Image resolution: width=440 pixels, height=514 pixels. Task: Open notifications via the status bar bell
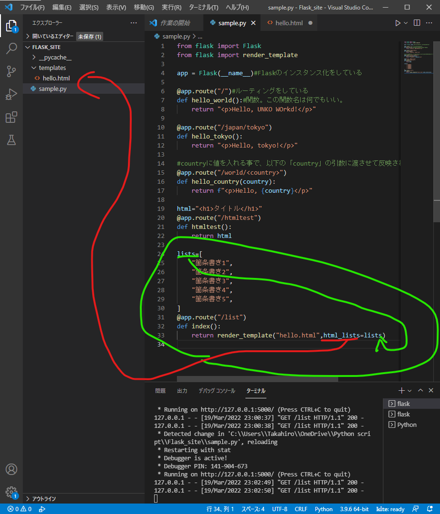[x=430, y=509]
